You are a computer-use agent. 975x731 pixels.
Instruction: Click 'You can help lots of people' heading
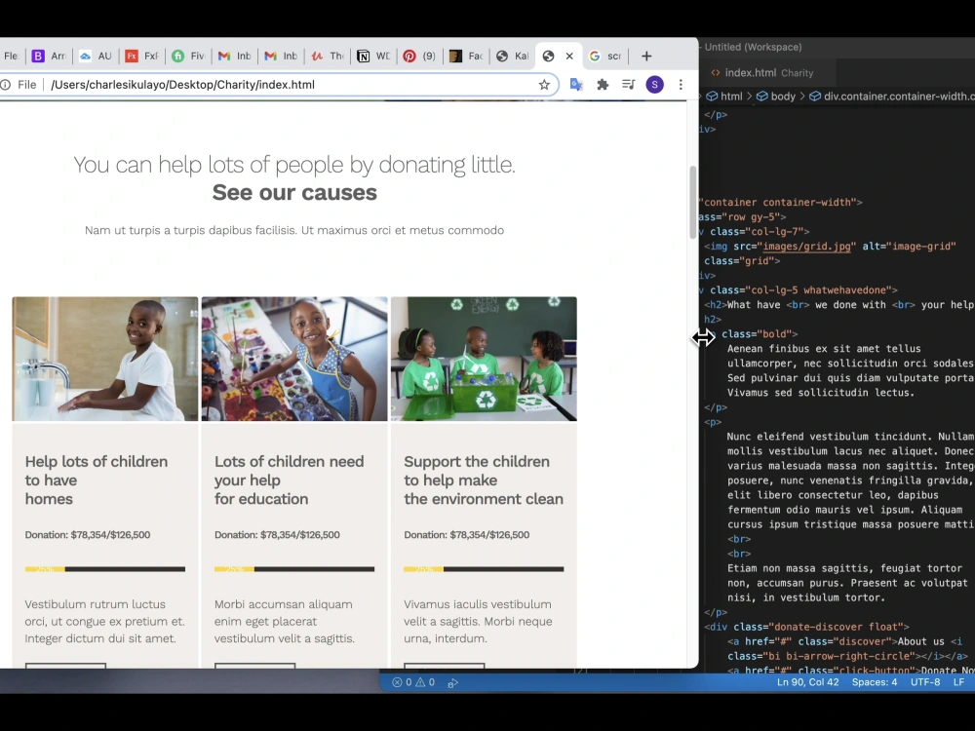point(294,165)
